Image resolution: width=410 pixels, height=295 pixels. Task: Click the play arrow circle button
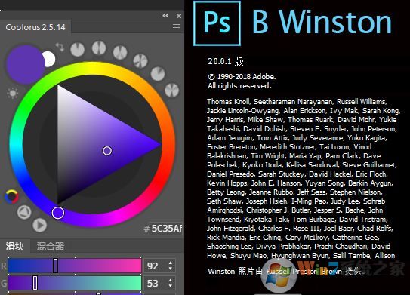tap(40, 226)
